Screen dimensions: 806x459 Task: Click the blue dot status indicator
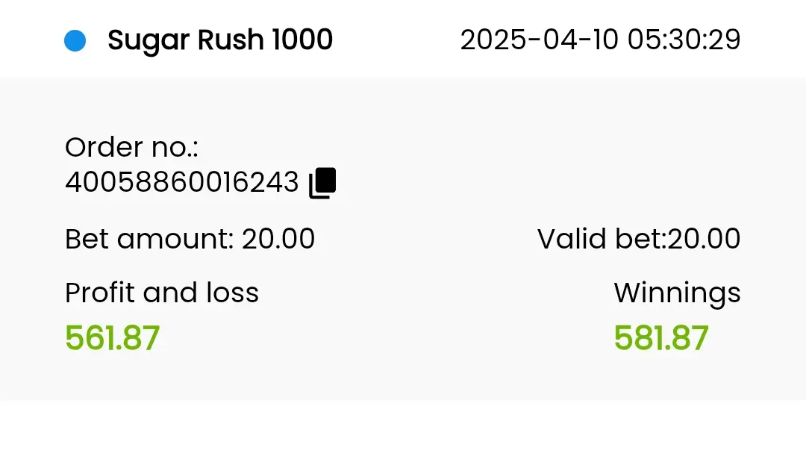click(75, 40)
